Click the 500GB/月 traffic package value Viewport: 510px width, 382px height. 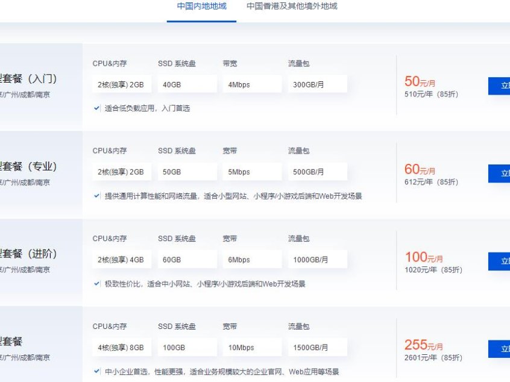(x=318, y=172)
